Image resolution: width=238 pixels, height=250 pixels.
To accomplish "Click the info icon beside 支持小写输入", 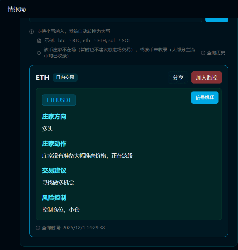I will point(32,32).
